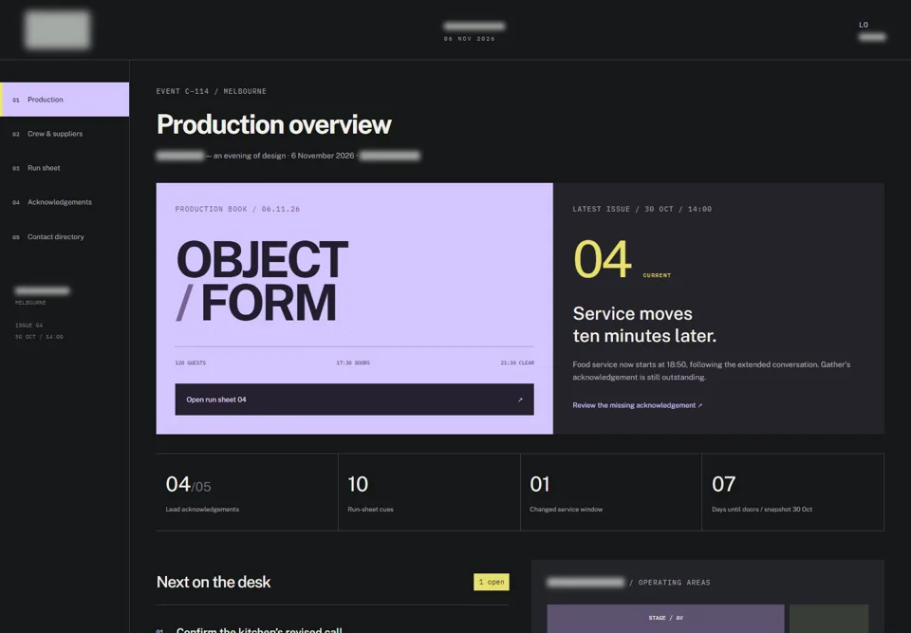Open the Production sidebar item
This screenshot has height=633, width=911.
point(65,100)
